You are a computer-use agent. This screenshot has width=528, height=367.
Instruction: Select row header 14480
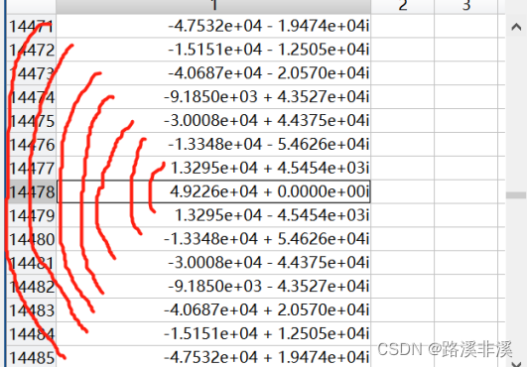(x=32, y=239)
